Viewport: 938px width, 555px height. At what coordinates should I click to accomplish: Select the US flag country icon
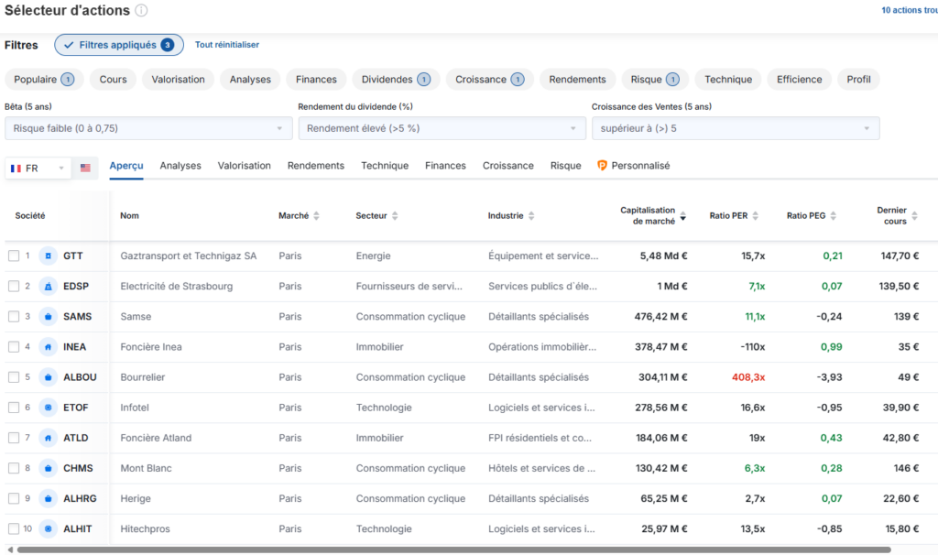pyautogui.click(x=86, y=169)
